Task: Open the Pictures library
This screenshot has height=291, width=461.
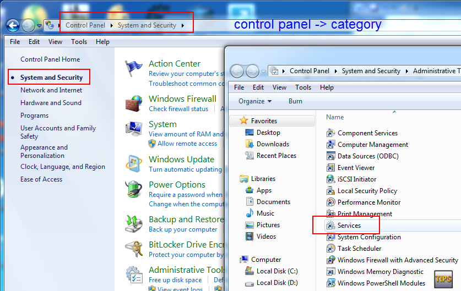Action: [x=268, y=225]
